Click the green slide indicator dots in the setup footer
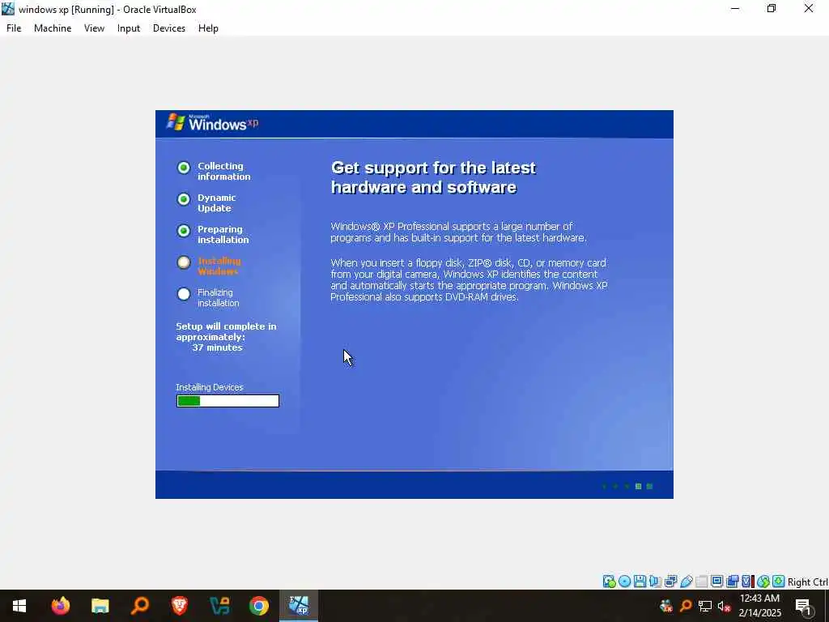This screenshot has height=622, width=829. (x=627, y=486)
